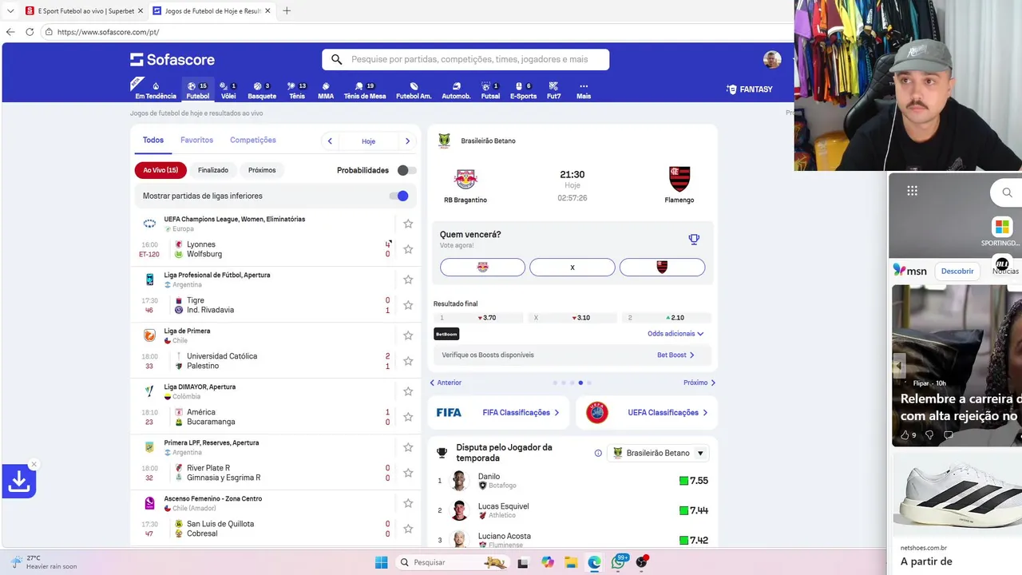
Task: Click the Bet Boost link
Action: click(x=675, y=355)
